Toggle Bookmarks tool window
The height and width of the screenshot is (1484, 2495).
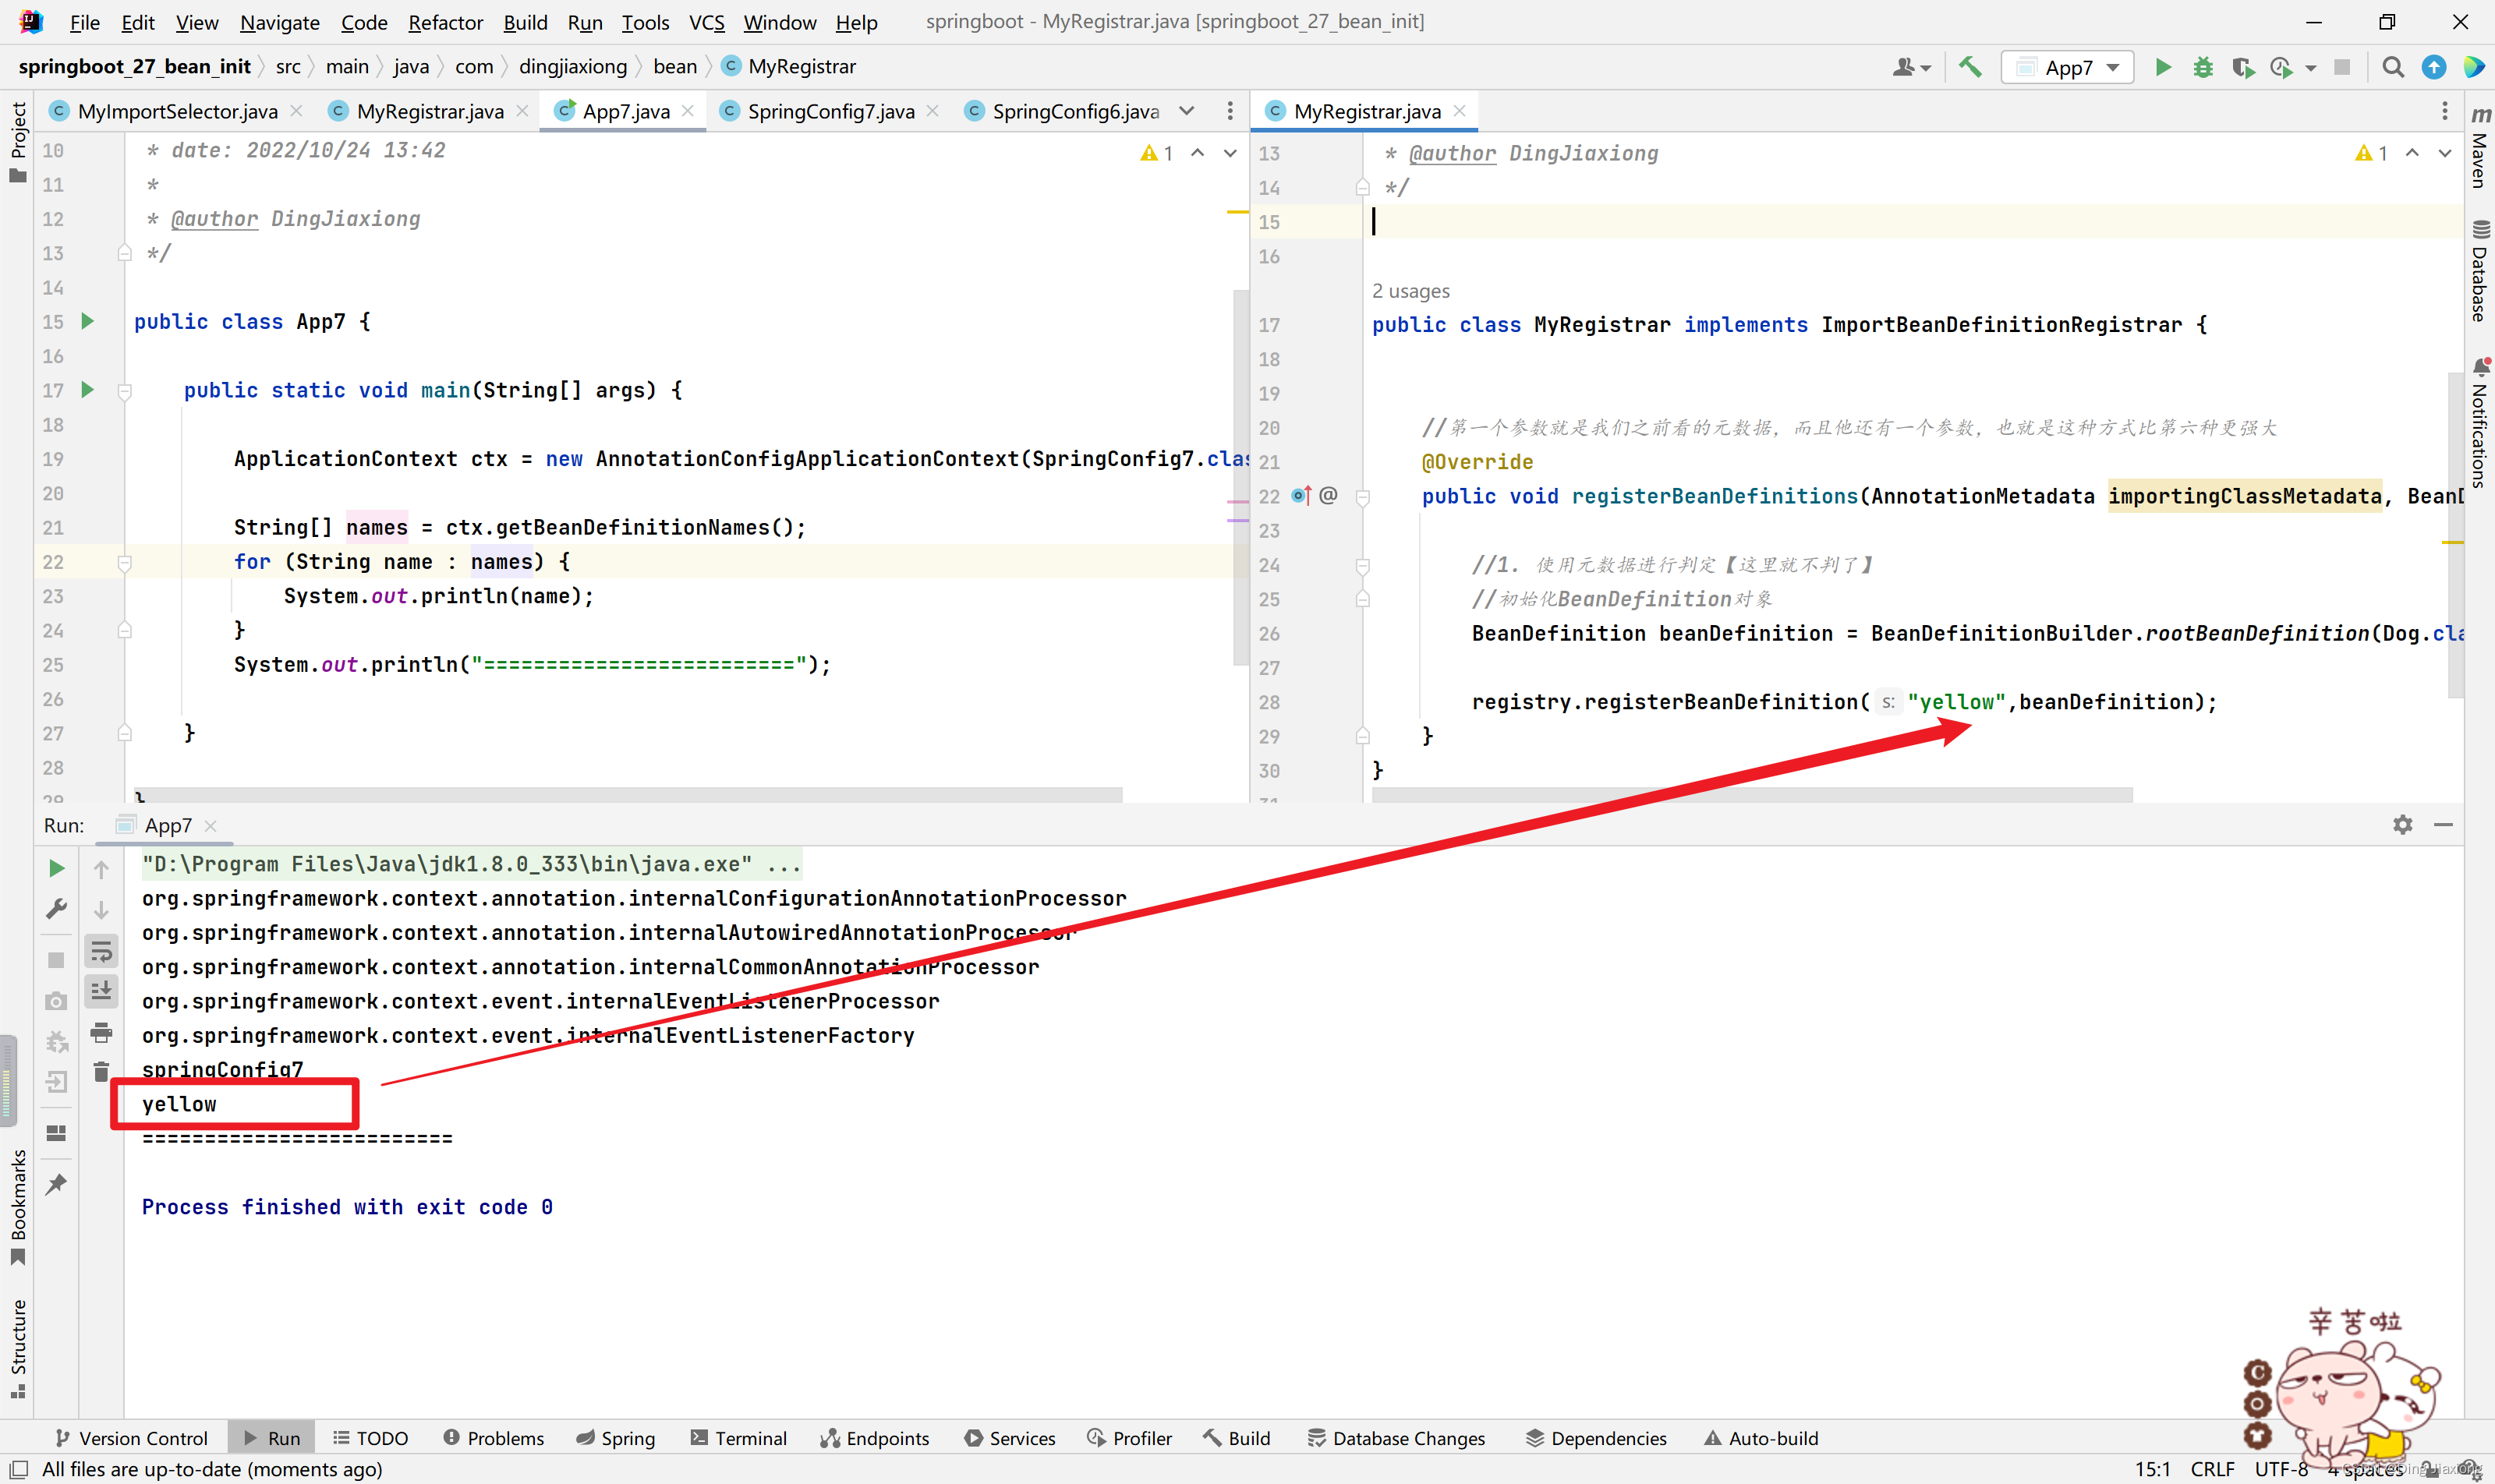click(17, 1207)
